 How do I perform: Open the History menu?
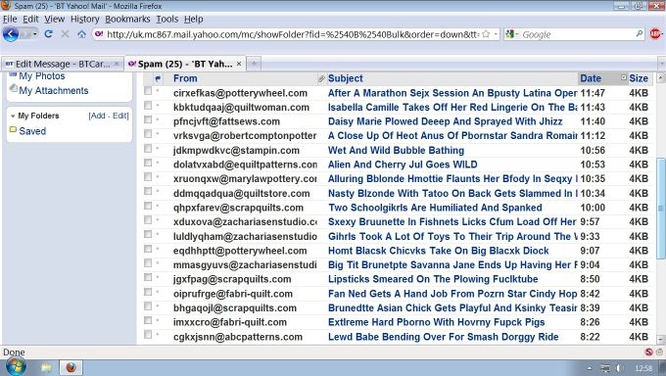click(85, 20)
